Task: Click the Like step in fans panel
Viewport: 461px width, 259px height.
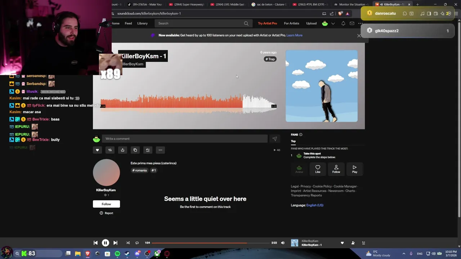Action: [318, 169]
